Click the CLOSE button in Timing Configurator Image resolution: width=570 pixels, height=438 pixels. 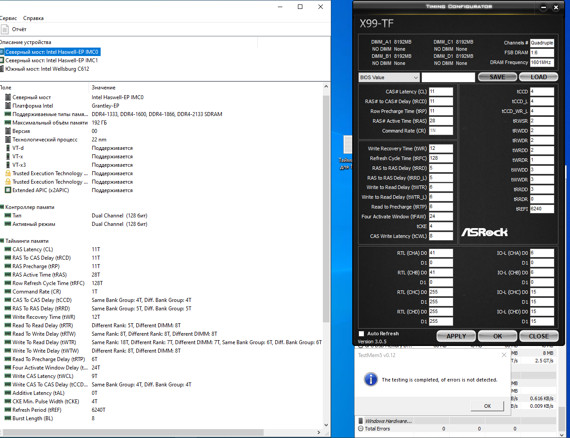coord(539,336)
